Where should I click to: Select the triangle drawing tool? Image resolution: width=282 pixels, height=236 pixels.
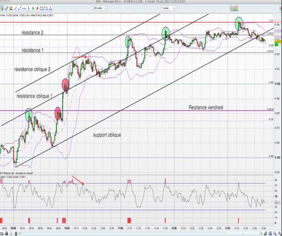click(x=50, y=8)
